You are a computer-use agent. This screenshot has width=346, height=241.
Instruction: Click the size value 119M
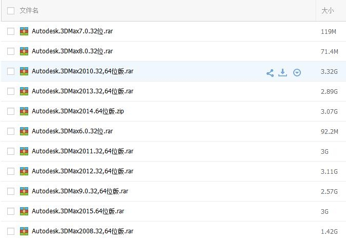coord(329,32)
